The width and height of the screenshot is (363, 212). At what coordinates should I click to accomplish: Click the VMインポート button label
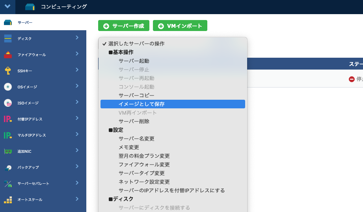click(184, 26)
